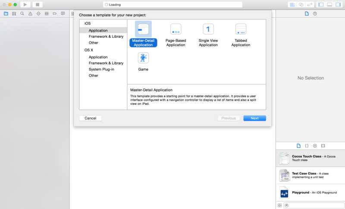This screenshot has width=345, height=209.
Task: Choose the Game template
Action: pyautogui.click(x=143, y=62)
